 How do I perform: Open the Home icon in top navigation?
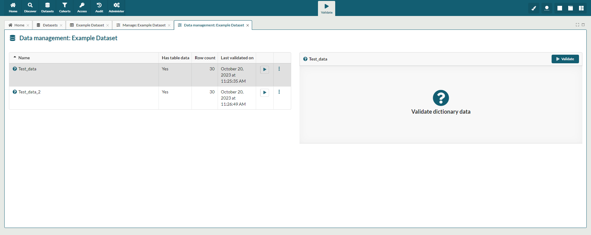(13, 8)
